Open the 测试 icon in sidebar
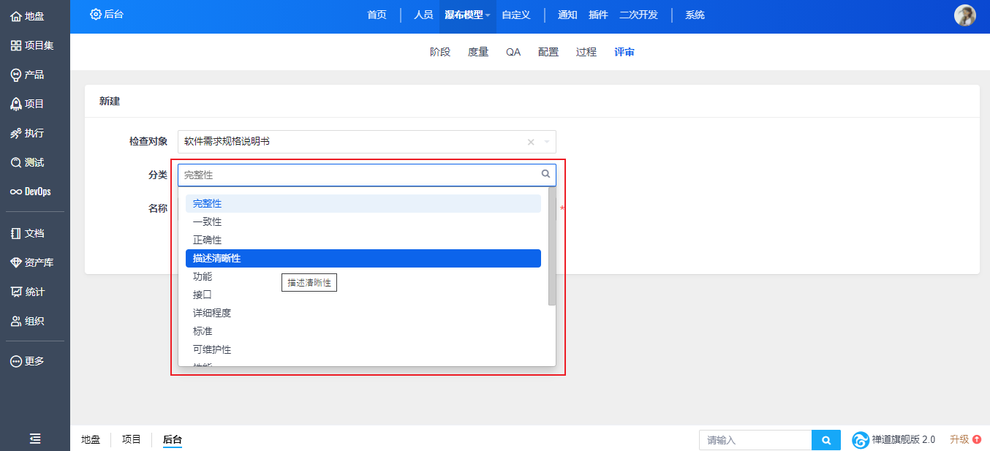This screenshot has height=451, width=990. pyautogui.click(x=16, y=162)
